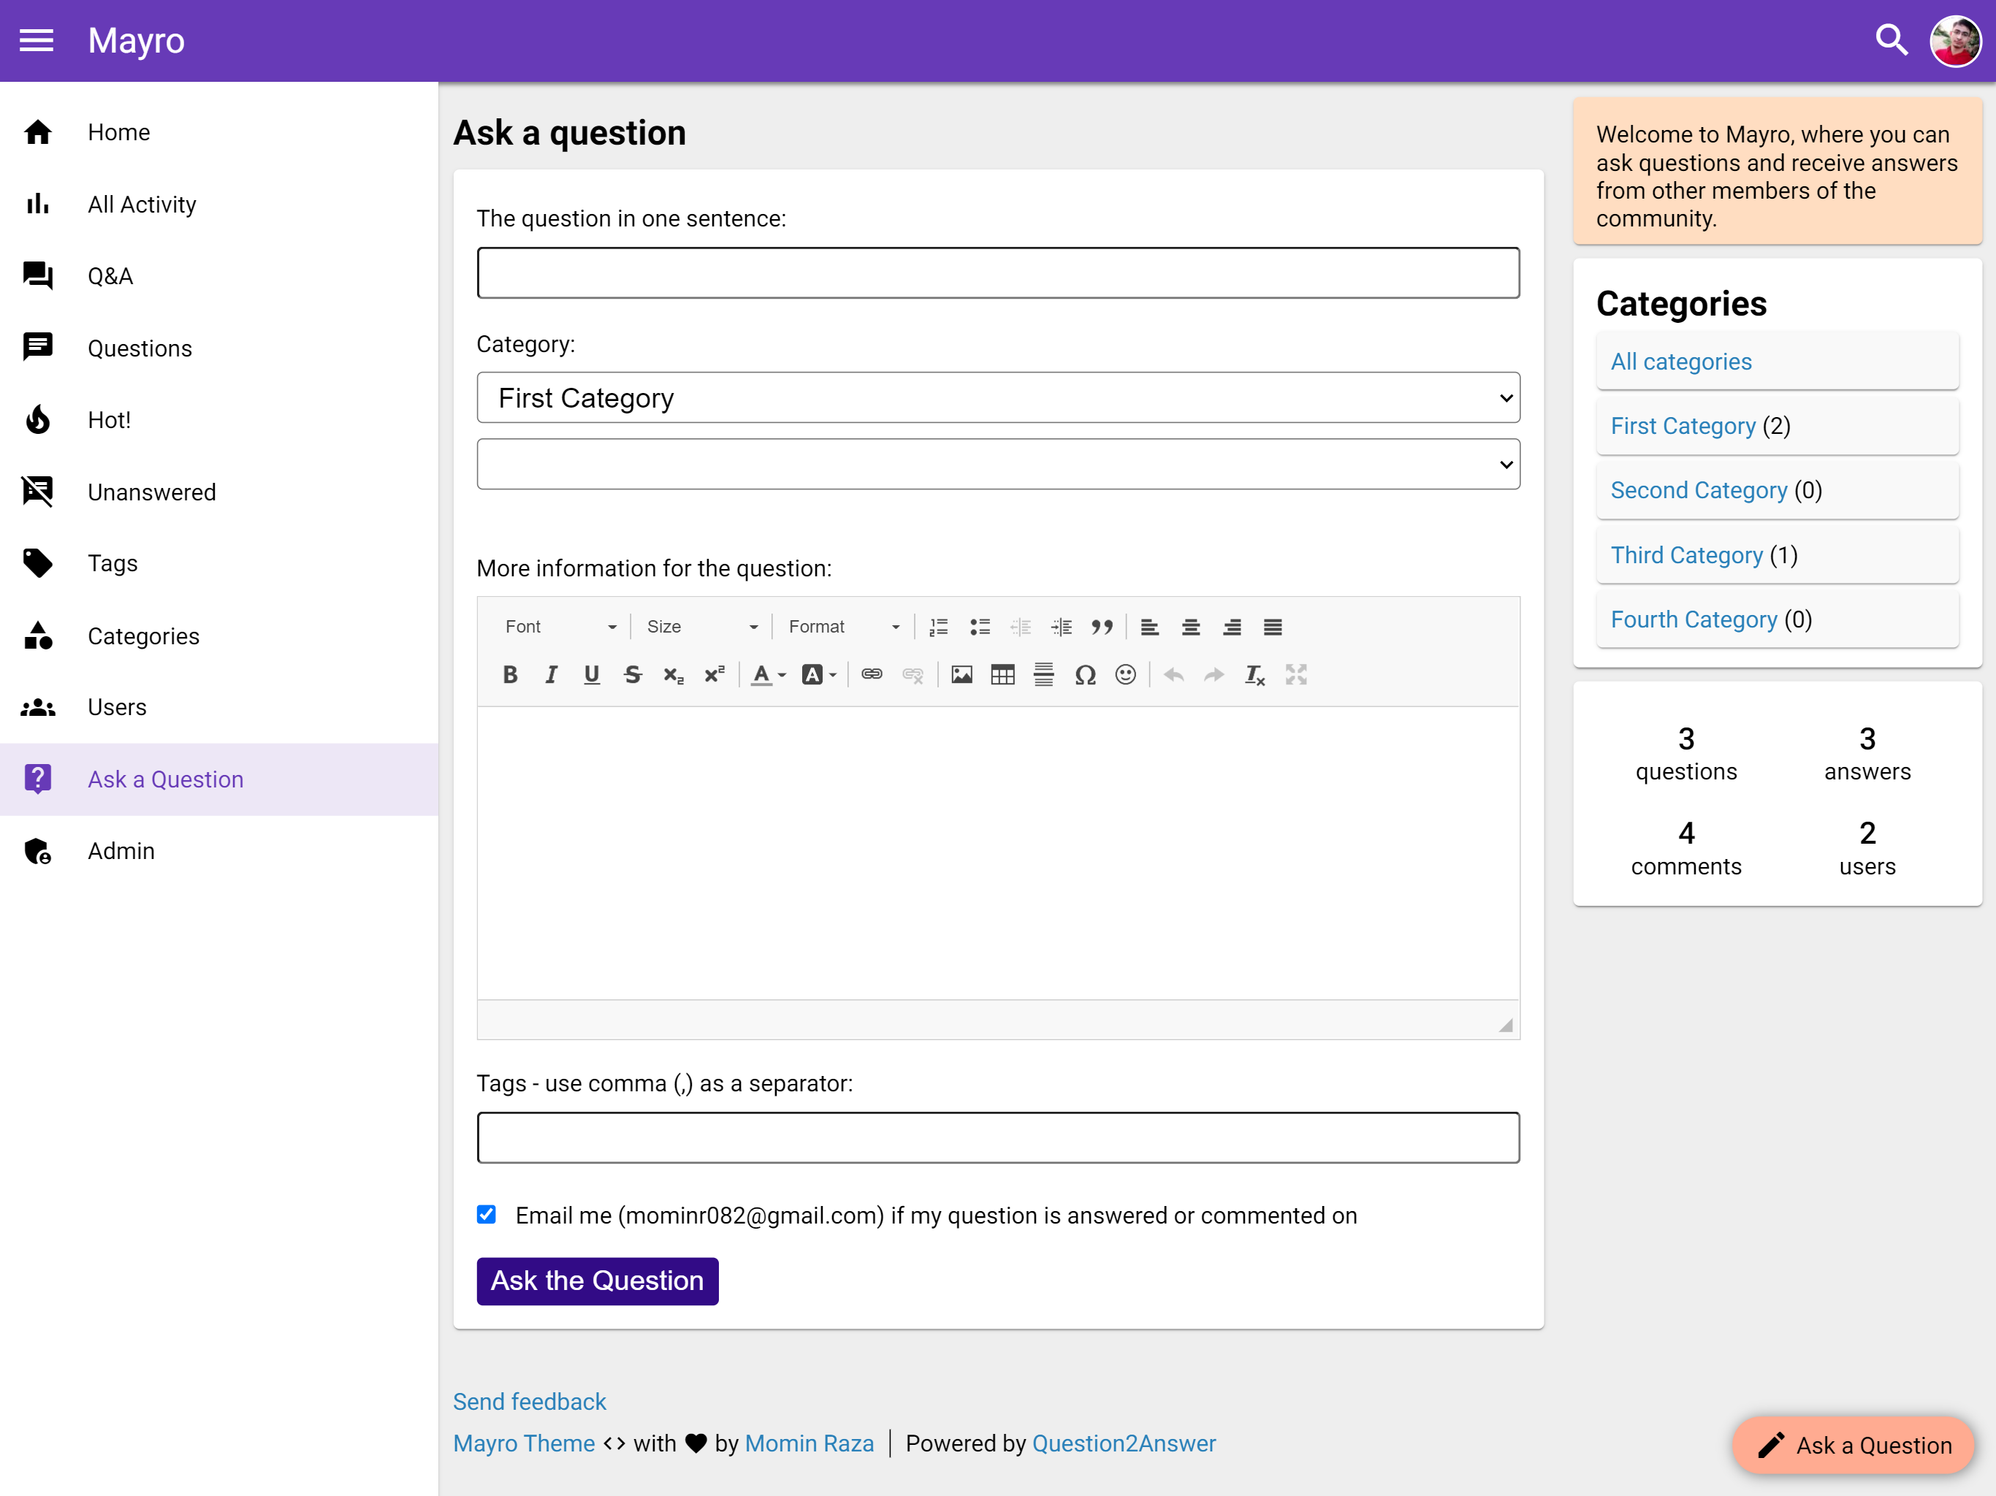Open the Format dropdown in editor
The width and height of the screenshot is (1996, 1496).
click(x=844, y=627)
